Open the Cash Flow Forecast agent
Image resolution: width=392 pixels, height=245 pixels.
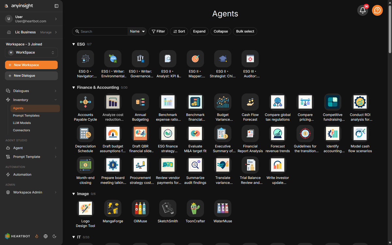(250, 102)
